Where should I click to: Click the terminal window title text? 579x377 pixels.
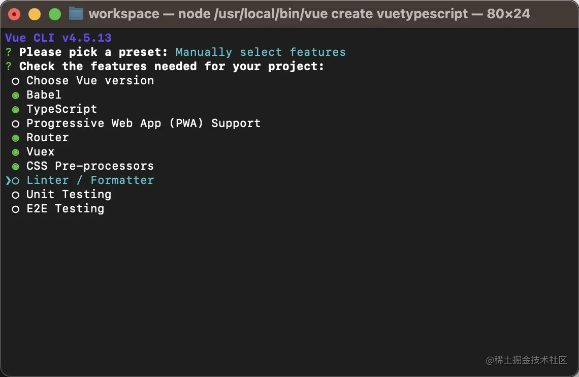[309, 14]
